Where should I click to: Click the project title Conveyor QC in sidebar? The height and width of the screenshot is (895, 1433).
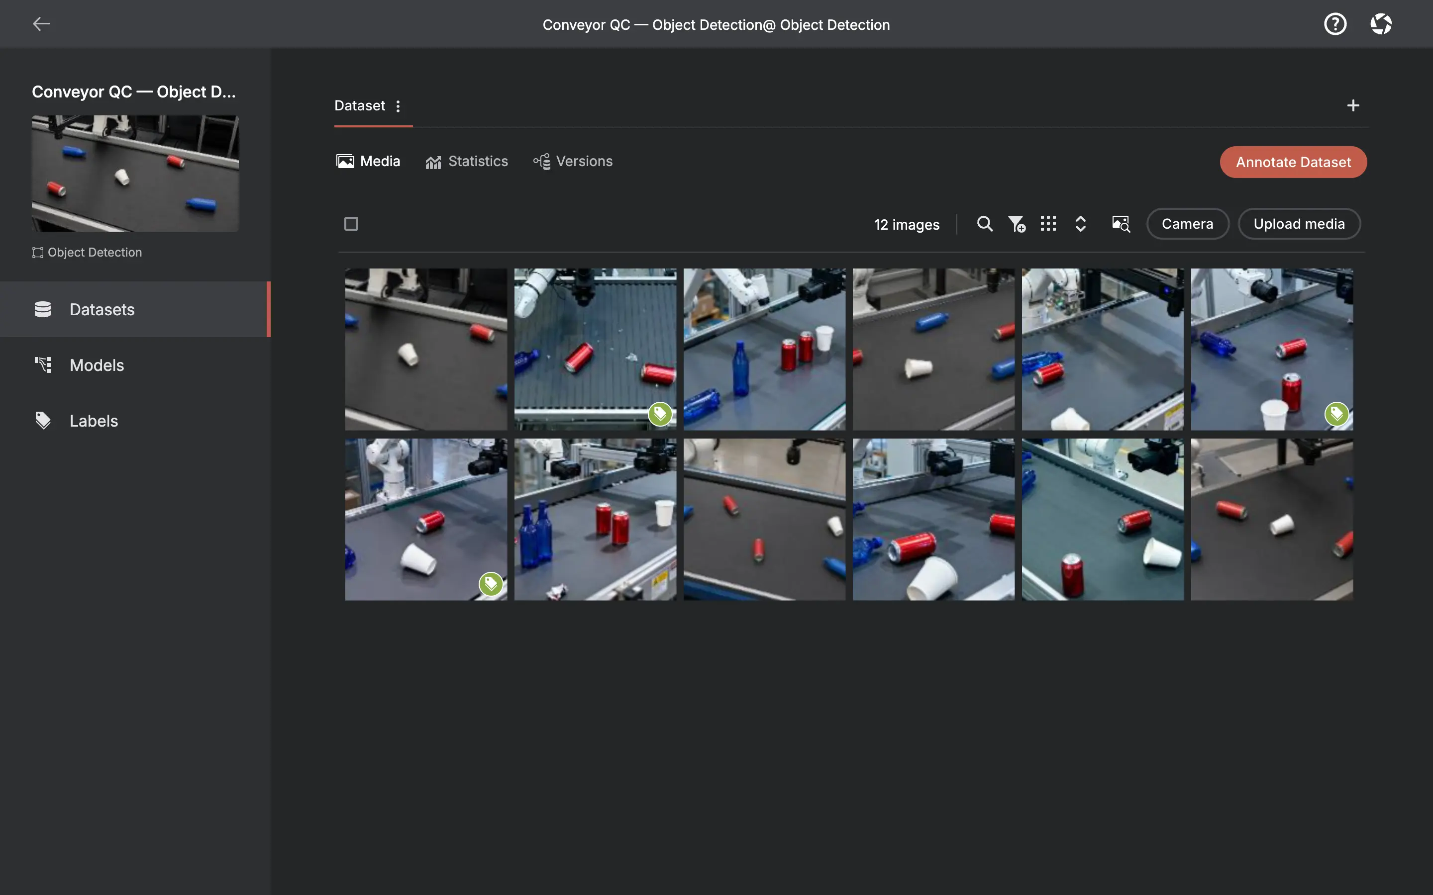pyautogui.click(x=134, y=92)
